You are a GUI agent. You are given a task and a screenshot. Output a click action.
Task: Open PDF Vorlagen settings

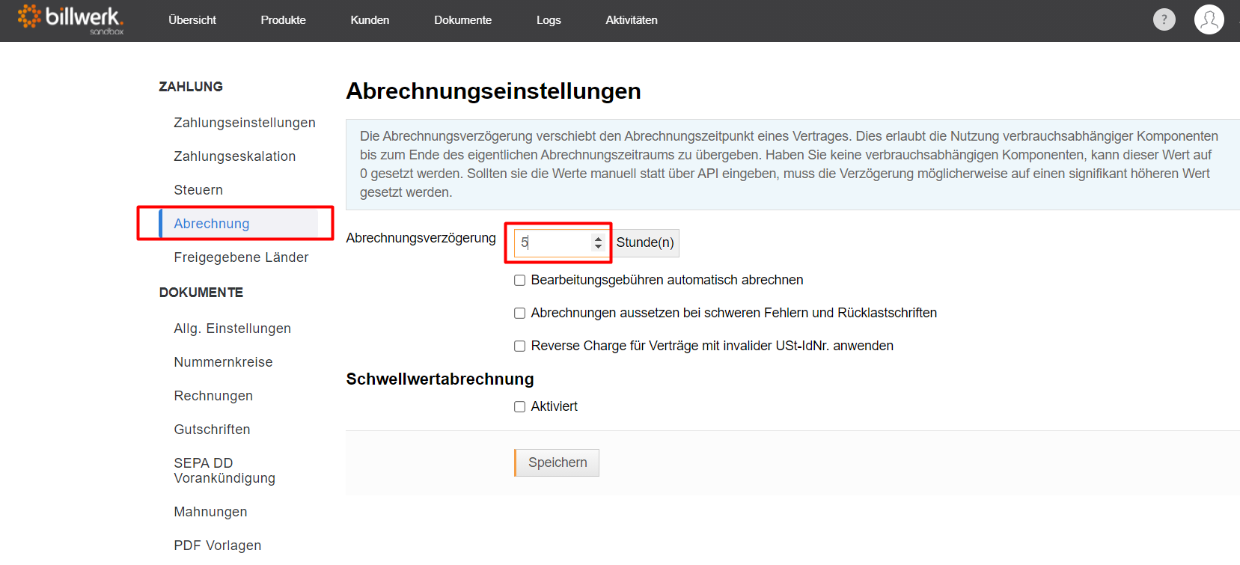218,546
